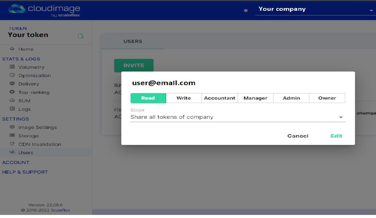Choose the Write role option

click(x=184, y=98)
